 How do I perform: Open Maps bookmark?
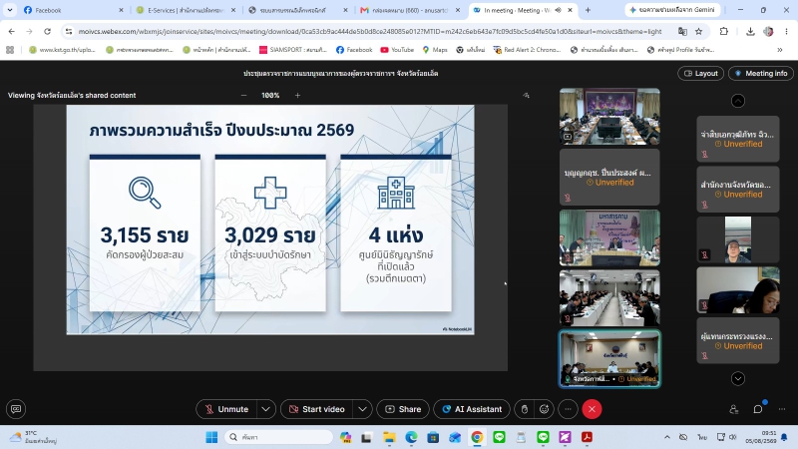(435, 50)
